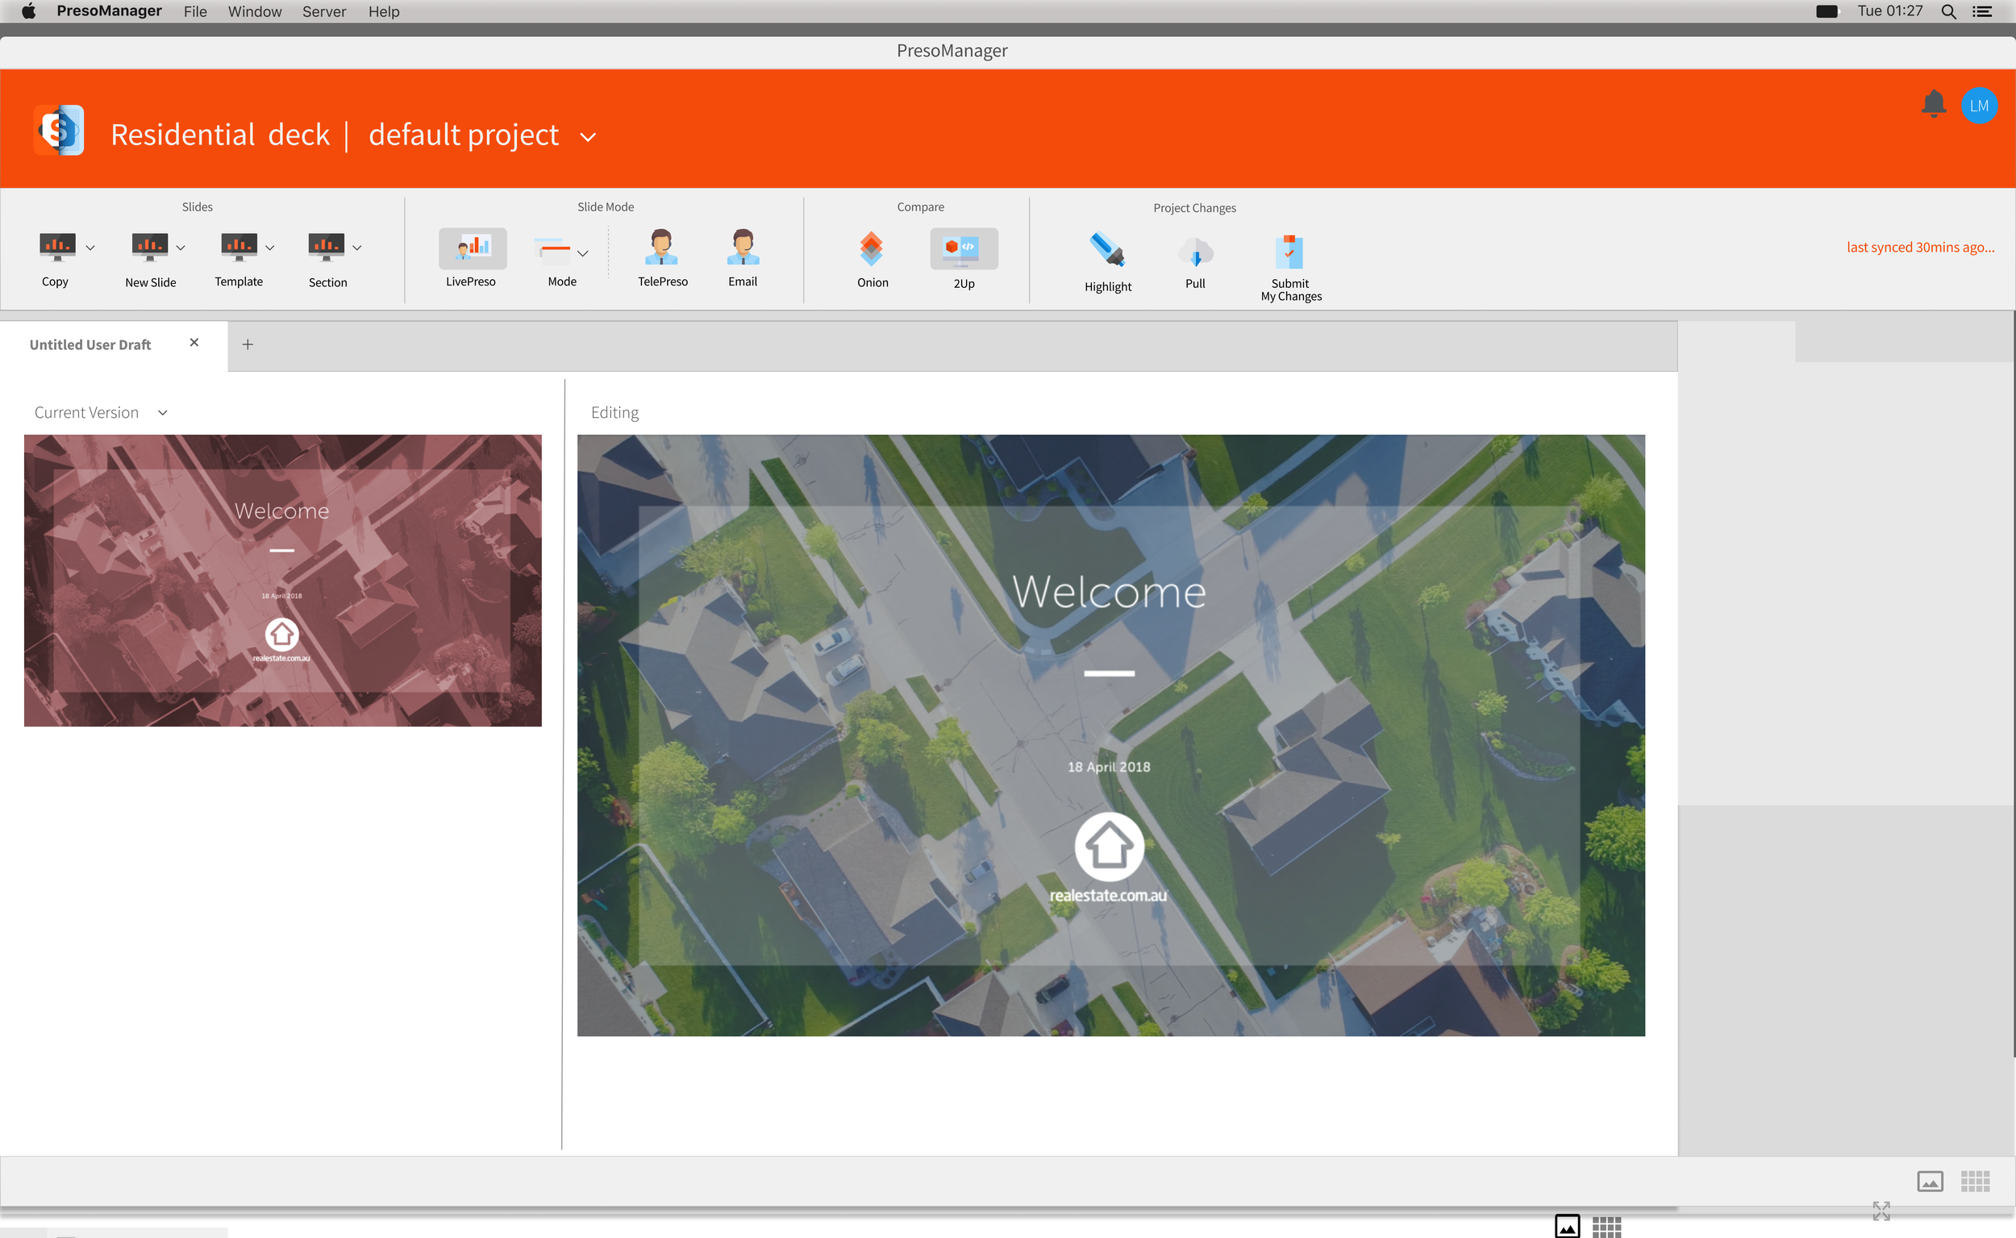The height and width of the screenshot is (1238, 2016).
Task: Expand the New Slide dropdown arrow
Action: (181, 248)
